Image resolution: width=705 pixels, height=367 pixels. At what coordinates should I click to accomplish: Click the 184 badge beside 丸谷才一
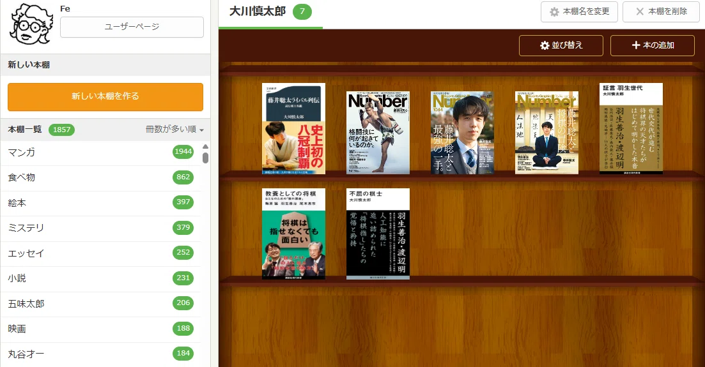pyautogui.click(x=183, y=353)
